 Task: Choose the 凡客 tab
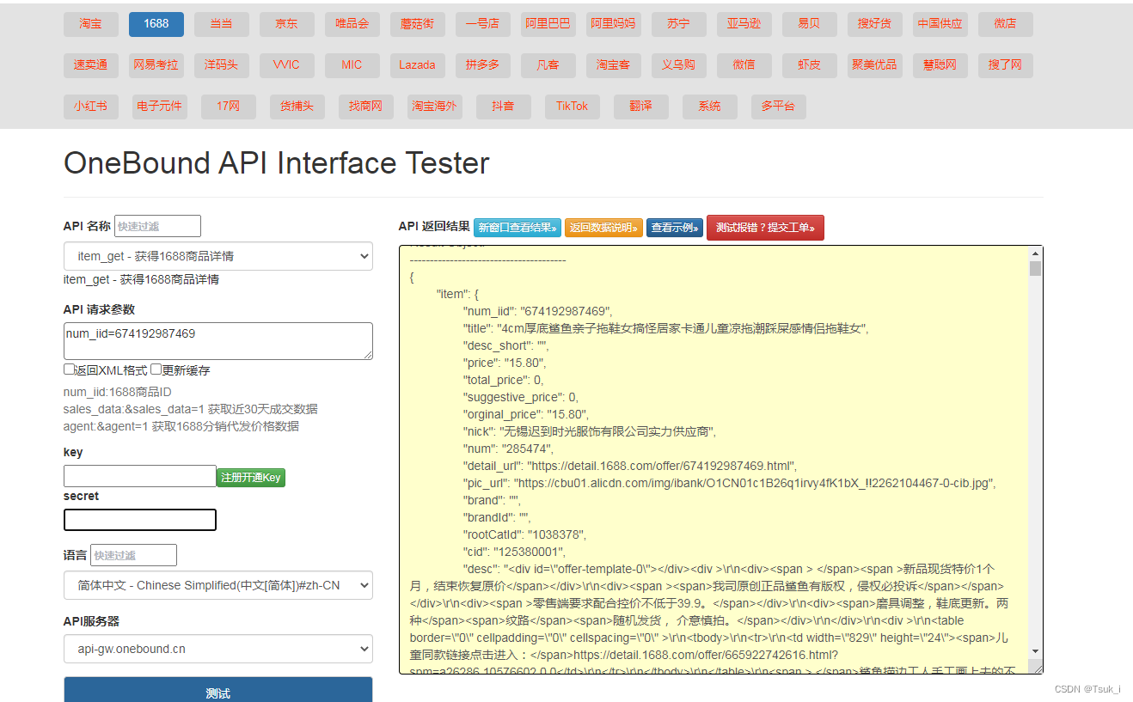click(x=548, y=65)
